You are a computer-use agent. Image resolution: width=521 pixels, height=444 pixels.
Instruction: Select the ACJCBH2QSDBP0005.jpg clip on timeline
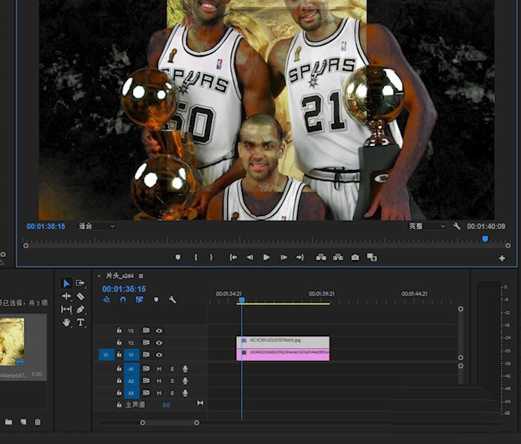tap(285, 341)
